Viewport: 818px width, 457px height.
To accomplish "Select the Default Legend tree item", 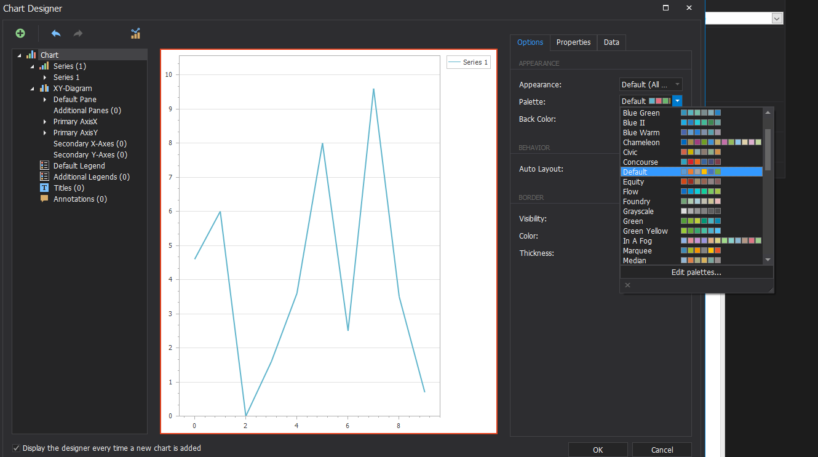I will point(79,166).
